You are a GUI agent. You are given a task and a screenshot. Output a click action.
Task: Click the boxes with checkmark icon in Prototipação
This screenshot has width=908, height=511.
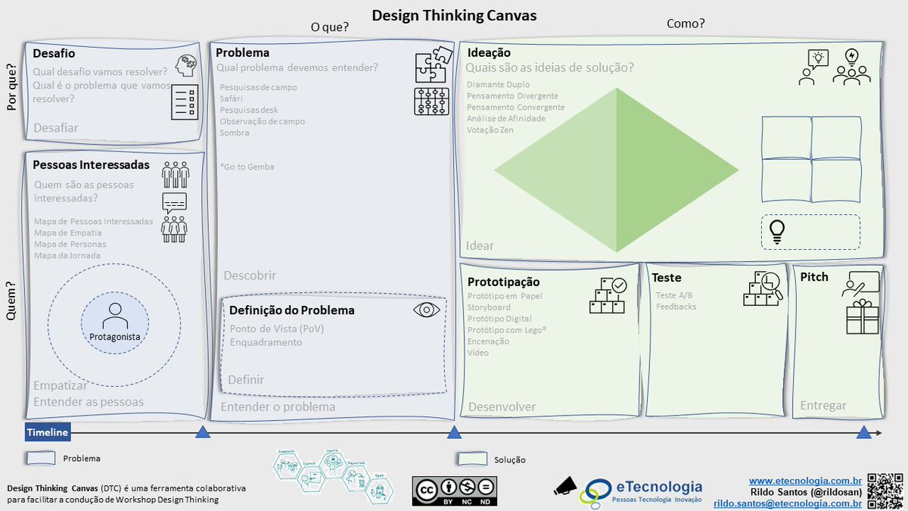click(608, 295)
